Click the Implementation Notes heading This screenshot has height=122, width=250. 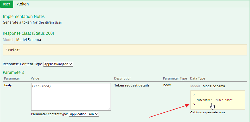pyautogui.click(x=24, y=17)
